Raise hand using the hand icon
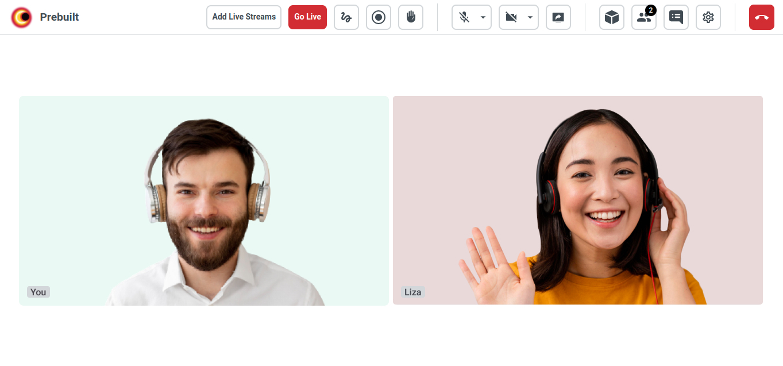 tap(411, 17)
